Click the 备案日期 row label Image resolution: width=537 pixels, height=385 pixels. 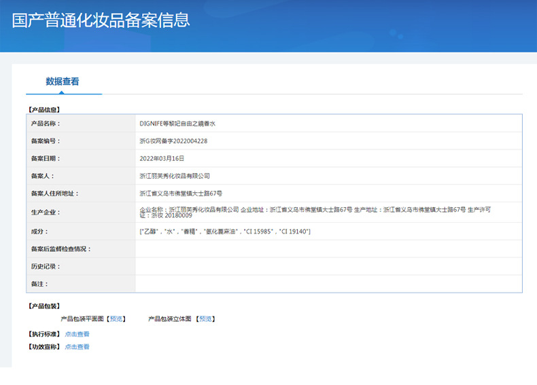click(46, 158)
